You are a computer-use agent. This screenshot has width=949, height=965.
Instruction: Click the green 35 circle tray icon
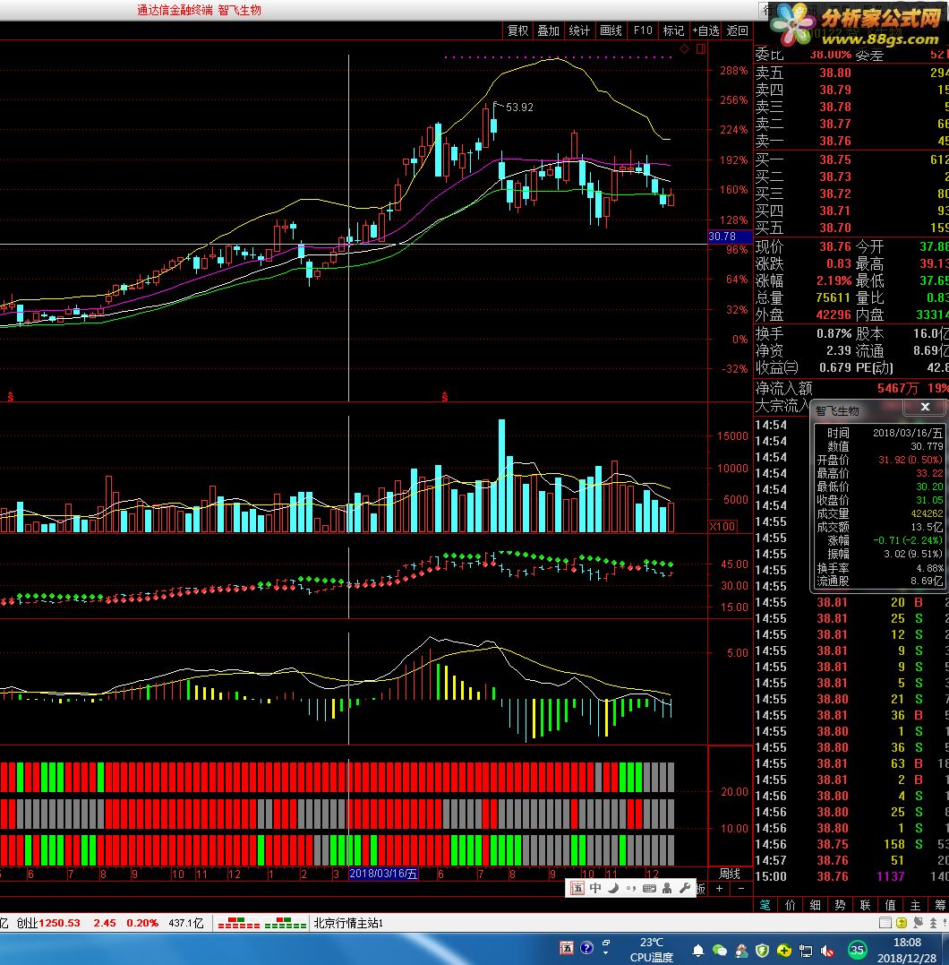(x=858, y=951)
